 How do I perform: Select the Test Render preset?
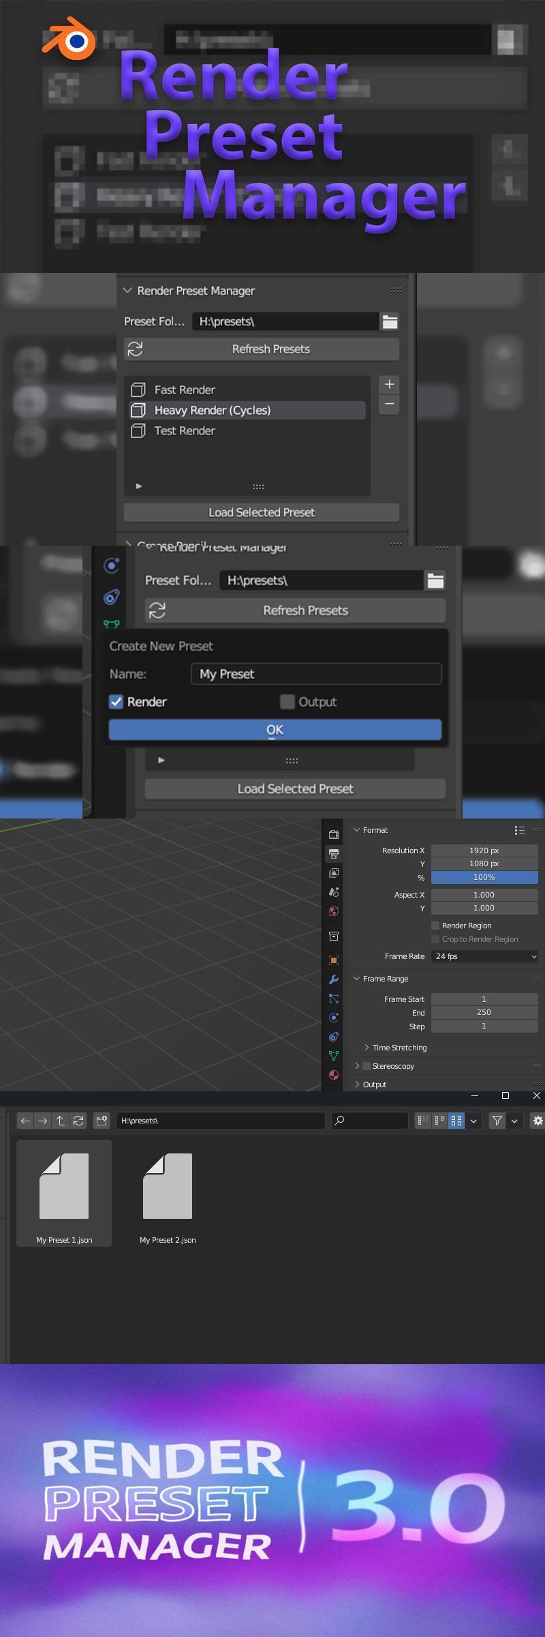tap(248, 430)
